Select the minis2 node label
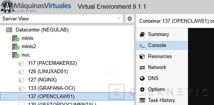Viewport: 214px width, 105px height. pos(29,46)
